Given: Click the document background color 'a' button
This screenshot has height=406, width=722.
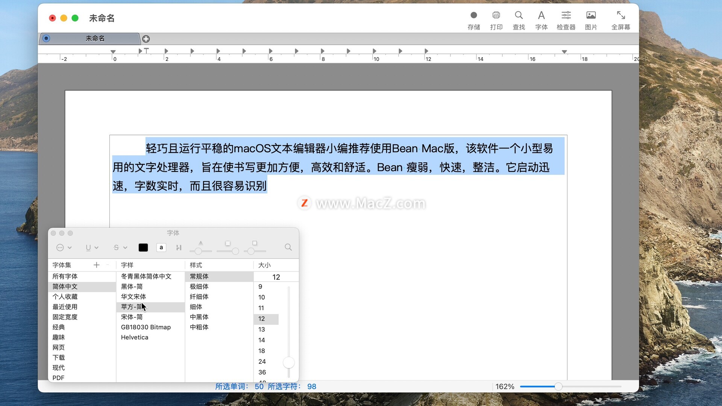Looking at the screenshot, I should coord(161,247).
